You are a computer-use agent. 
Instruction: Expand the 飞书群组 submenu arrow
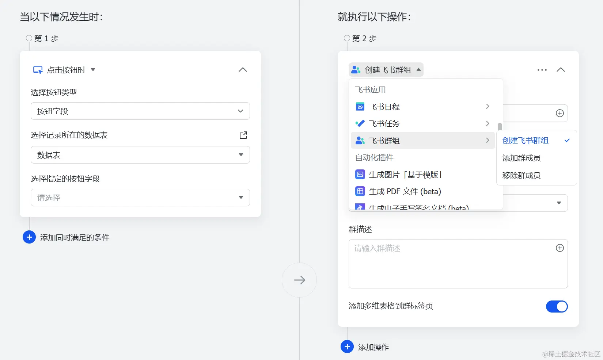tap(488, 140)
